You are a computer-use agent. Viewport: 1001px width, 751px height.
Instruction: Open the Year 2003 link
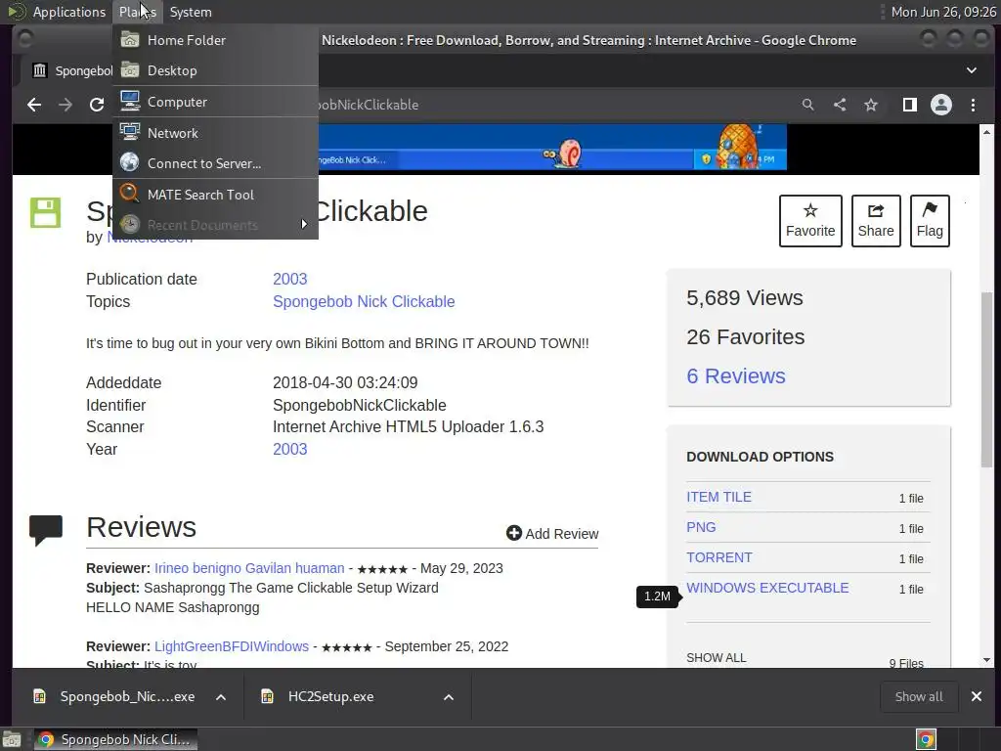click(289, 449)
